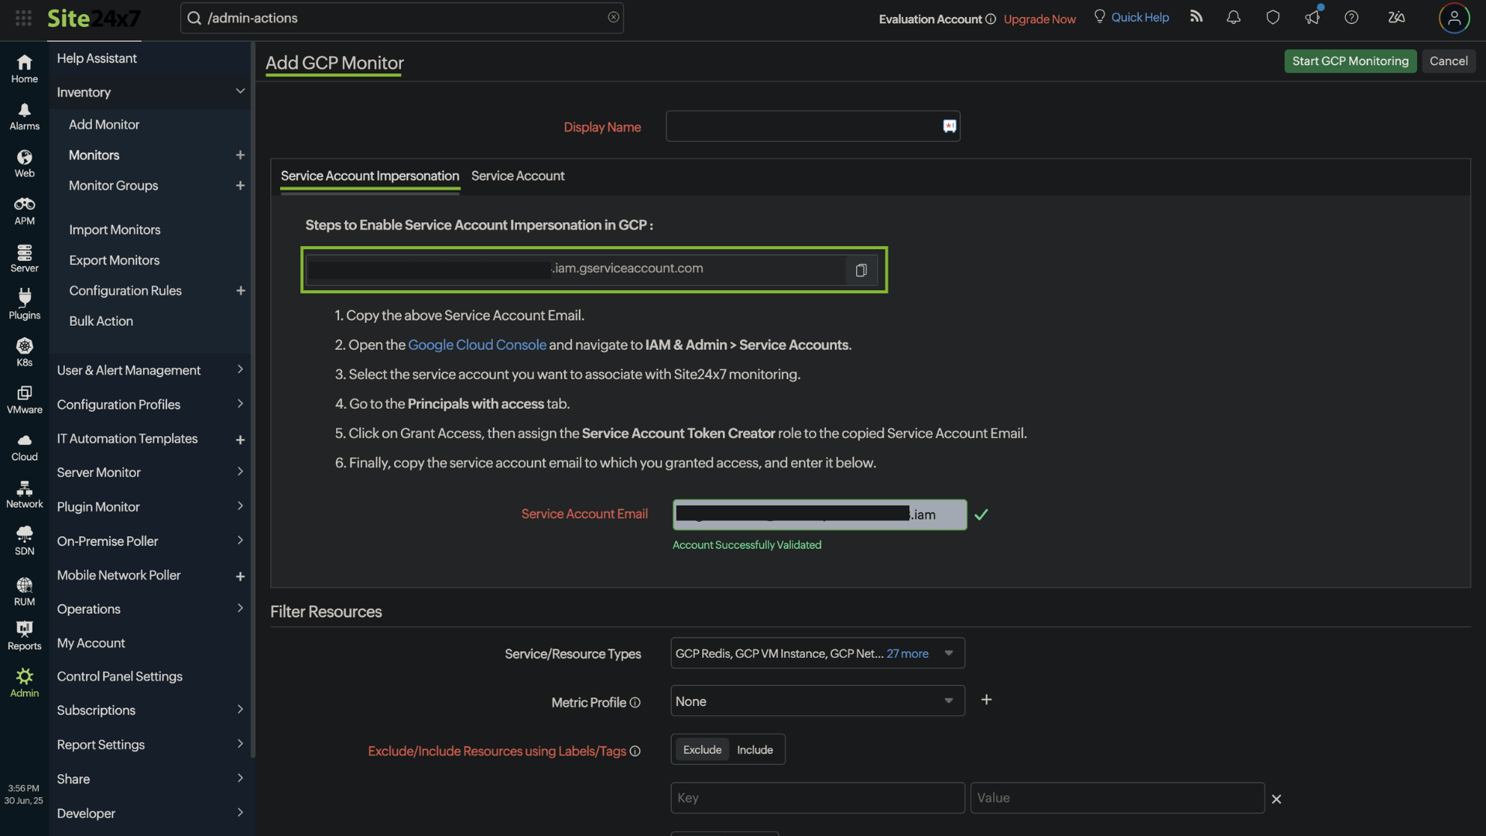This screenshot has width=1486, height=836.
Task: Open the Cloud section in the sidebar
Action: click(x=24, y=445)
